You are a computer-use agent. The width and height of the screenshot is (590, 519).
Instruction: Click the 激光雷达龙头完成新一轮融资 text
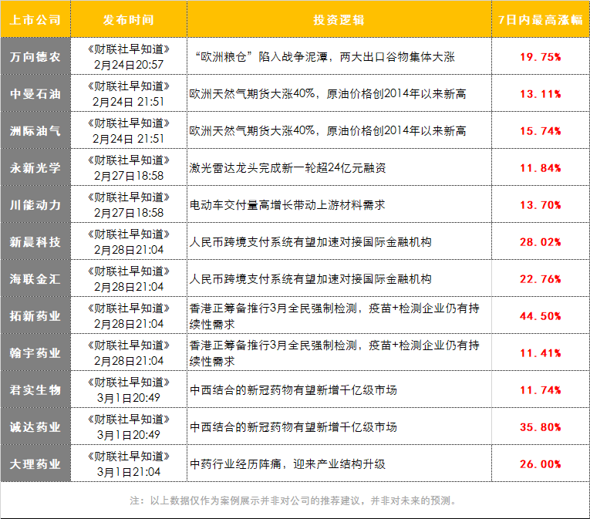(288, 168)
